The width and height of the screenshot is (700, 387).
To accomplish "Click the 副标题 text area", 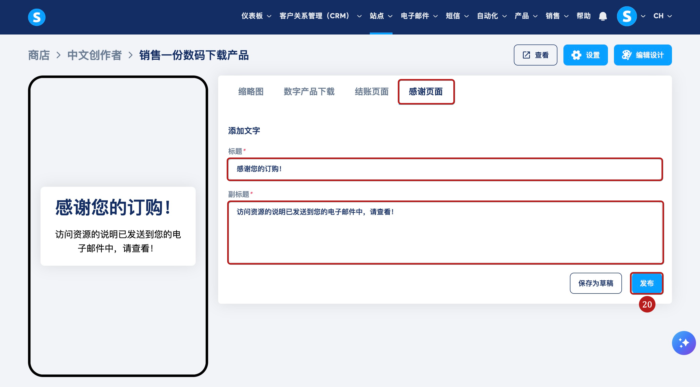I will [445, 232].
